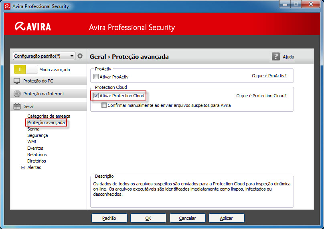Select Eventos in the tree
324x229 pixels.
point(35,148)
